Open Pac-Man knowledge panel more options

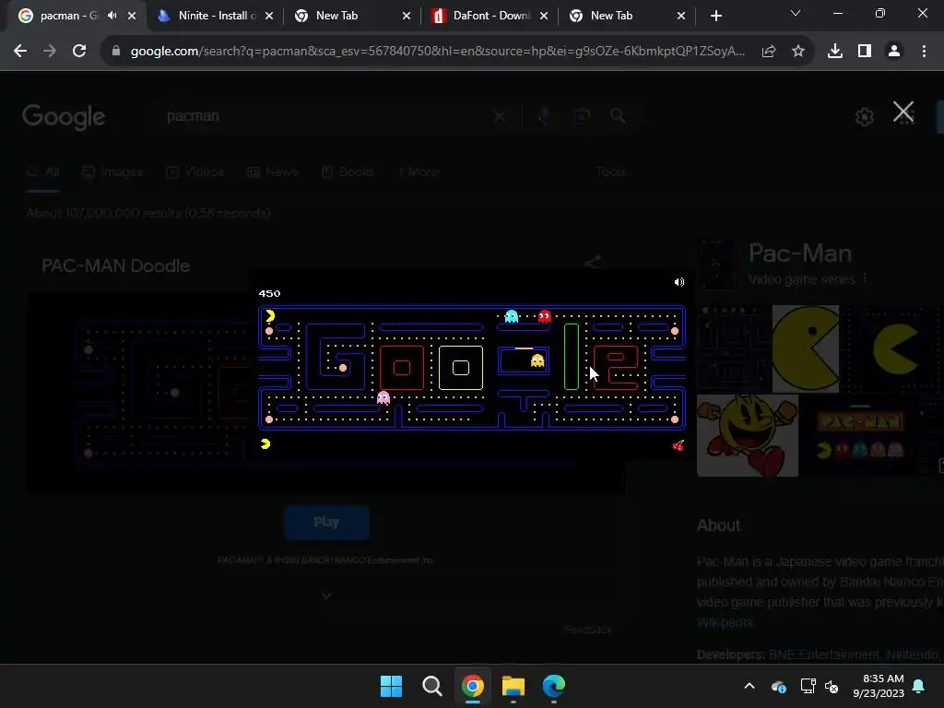865,278
